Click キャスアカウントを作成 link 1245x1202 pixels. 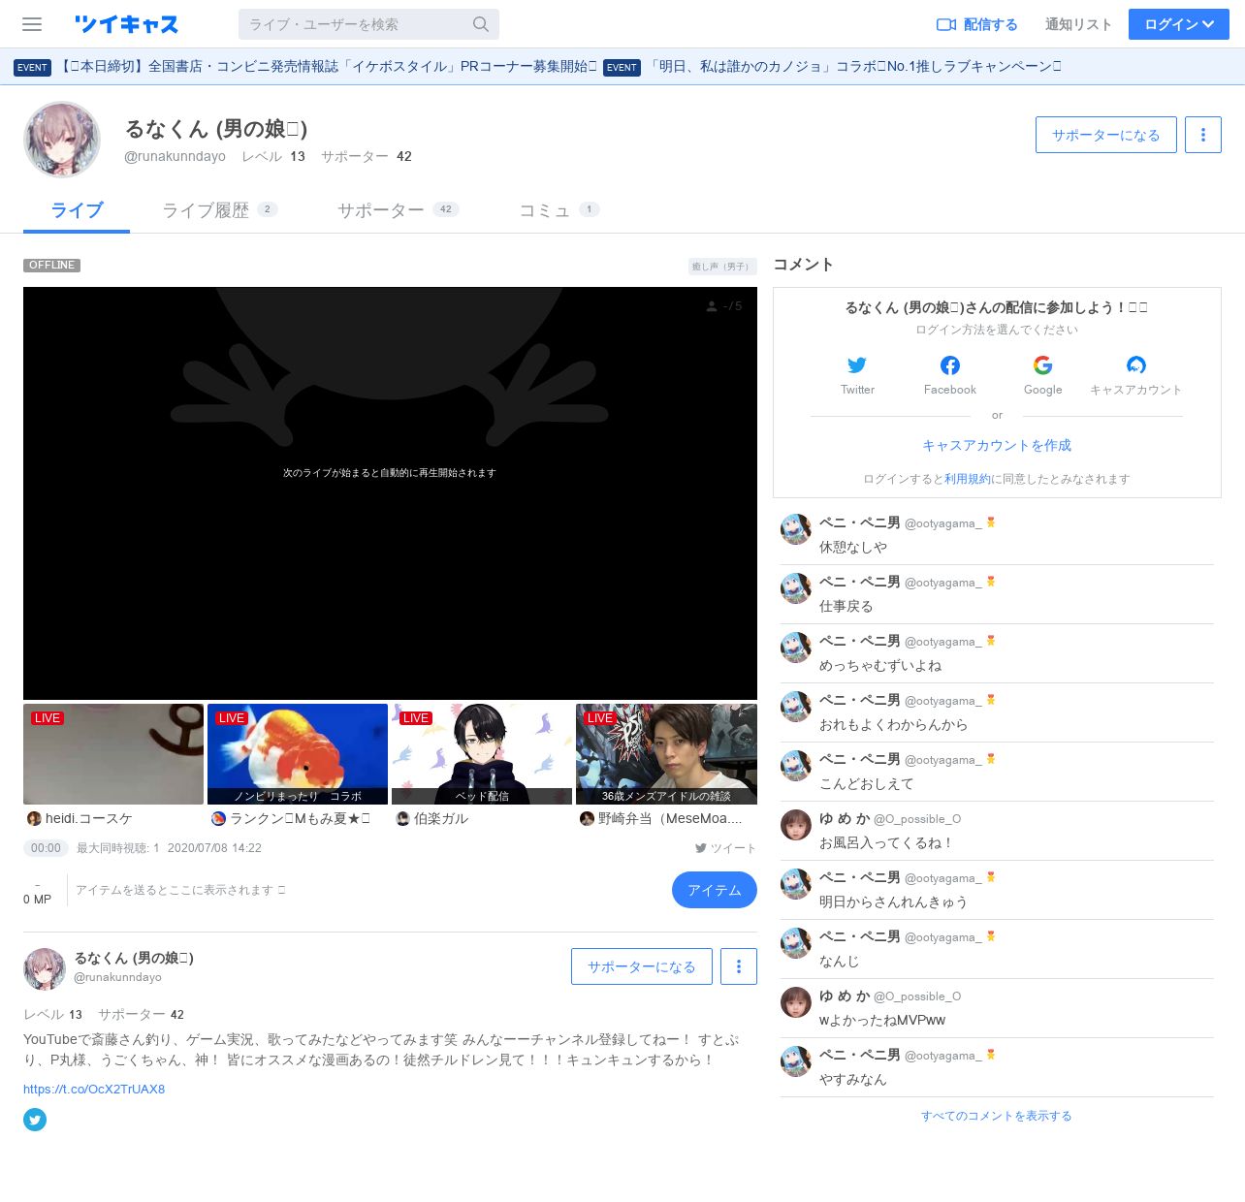click(x=997, y=445)
